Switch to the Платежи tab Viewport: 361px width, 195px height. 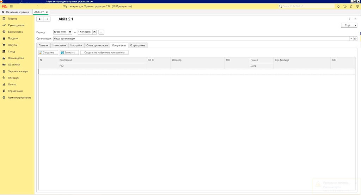tap(43, 45)
